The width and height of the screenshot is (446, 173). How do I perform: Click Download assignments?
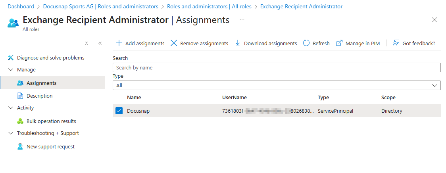[266, 43]
